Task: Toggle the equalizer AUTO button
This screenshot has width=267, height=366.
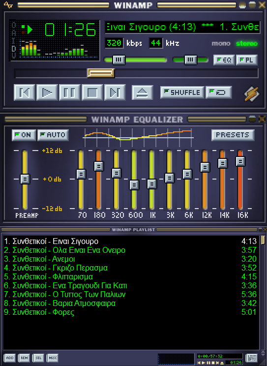Action: tap(53, 135)
